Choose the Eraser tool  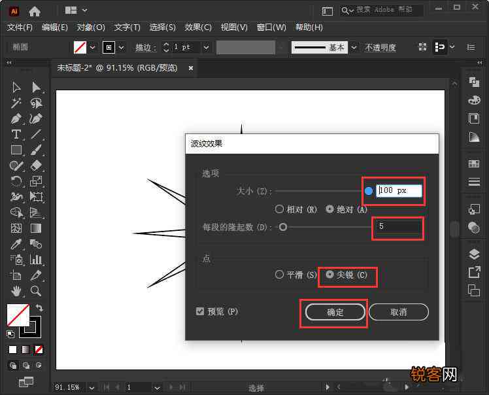(36, 165)
